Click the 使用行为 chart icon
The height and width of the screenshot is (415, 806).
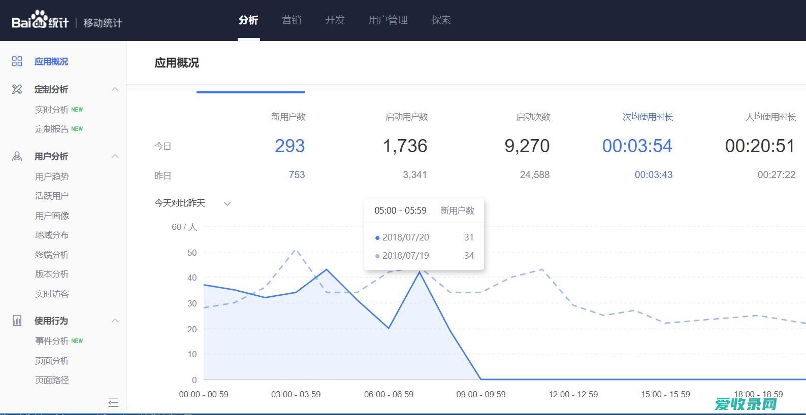click(17, 321)
